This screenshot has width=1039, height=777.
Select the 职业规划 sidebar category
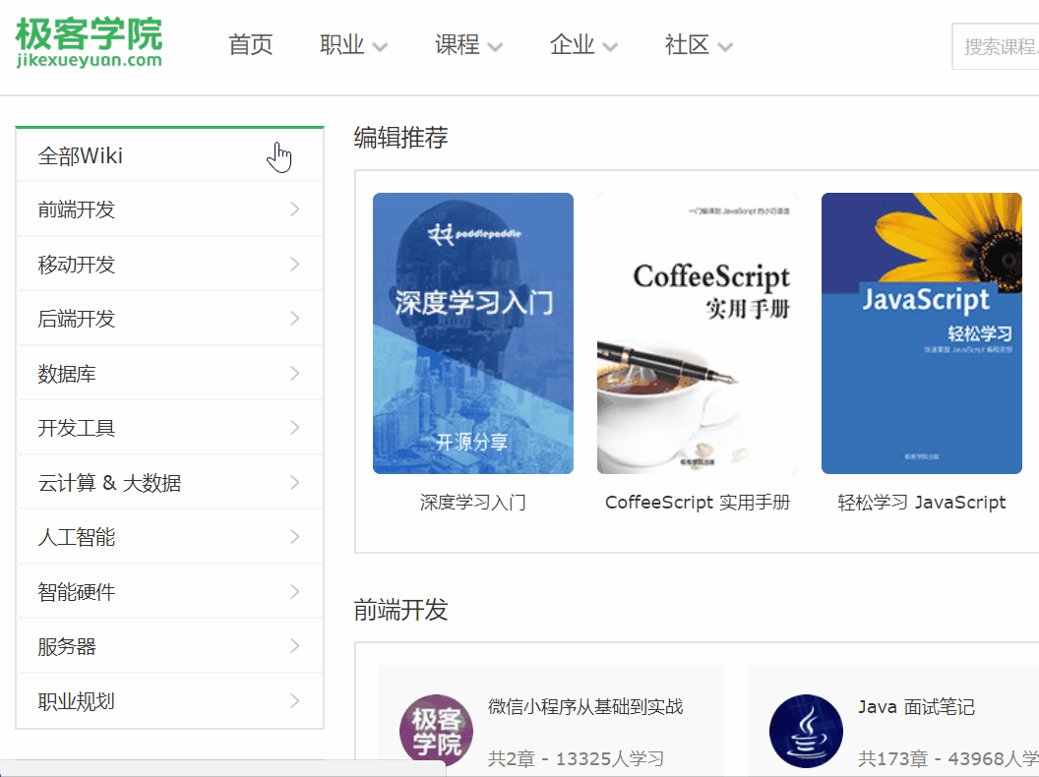point(169,701)
